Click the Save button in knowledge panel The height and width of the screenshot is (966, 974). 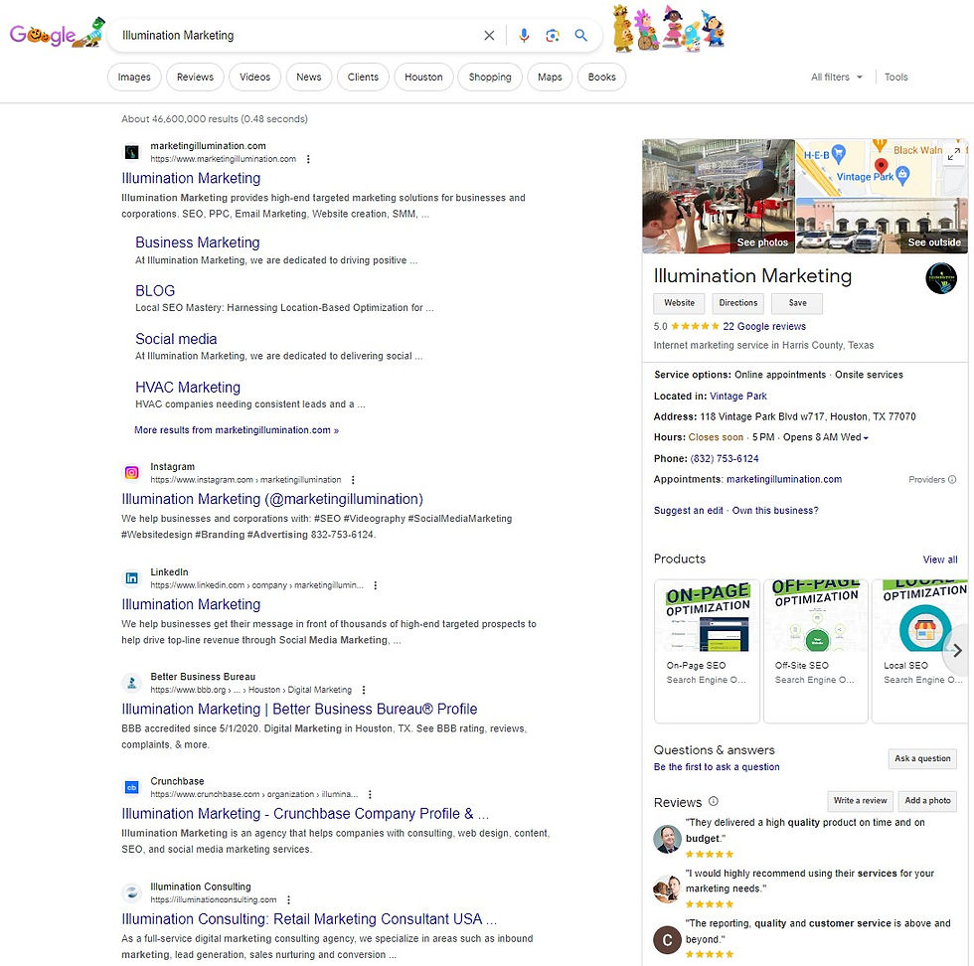797,303
